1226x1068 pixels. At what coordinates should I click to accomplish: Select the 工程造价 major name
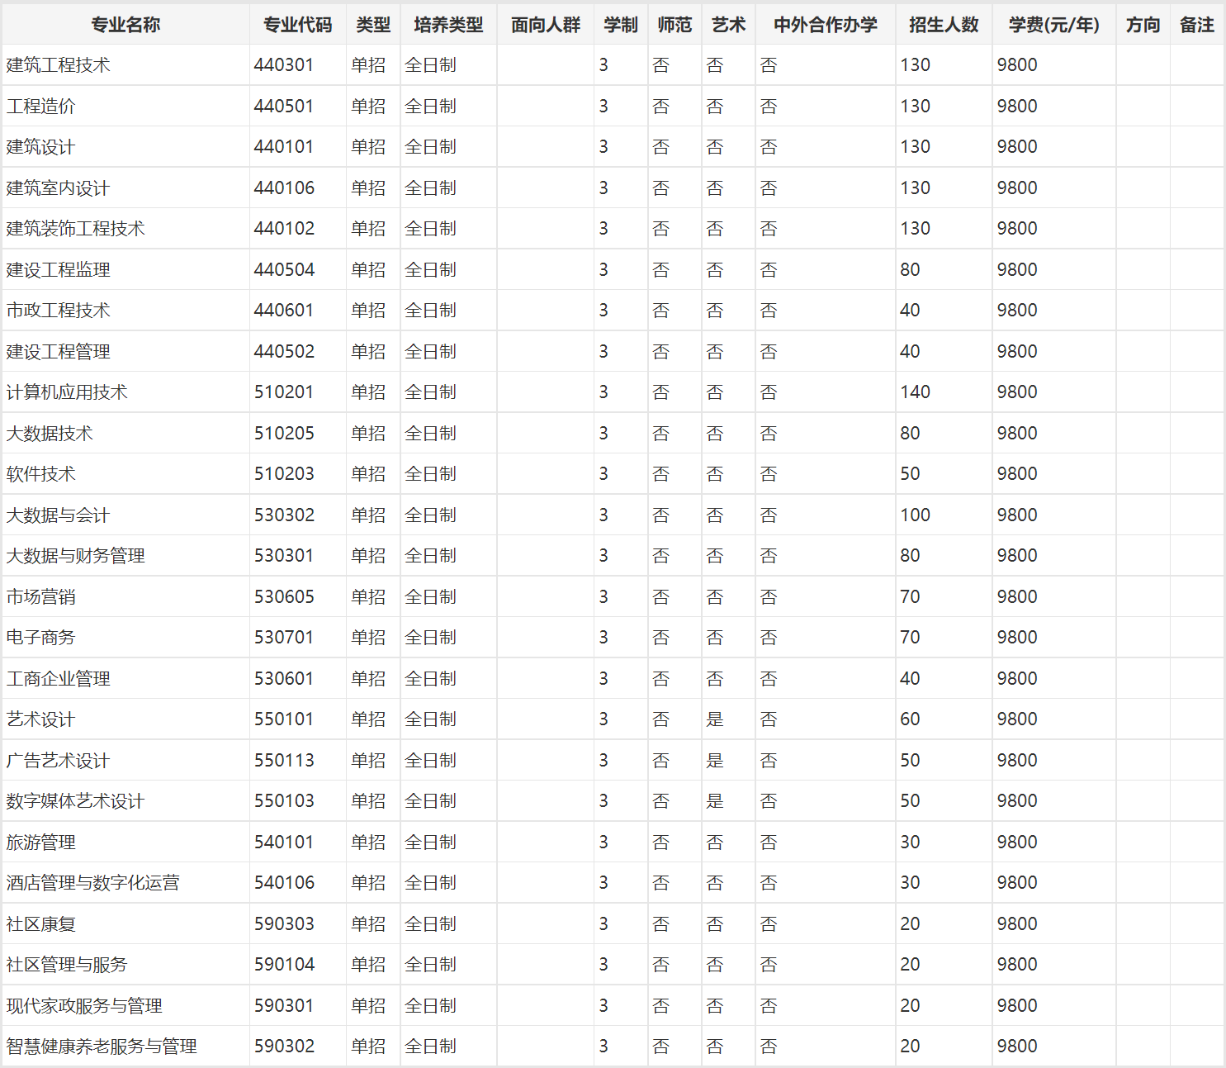(x=40, y=106)
